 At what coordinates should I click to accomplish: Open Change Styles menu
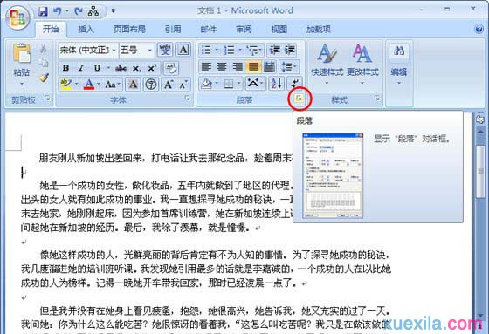pyautogui.click(x=362, y=64)
